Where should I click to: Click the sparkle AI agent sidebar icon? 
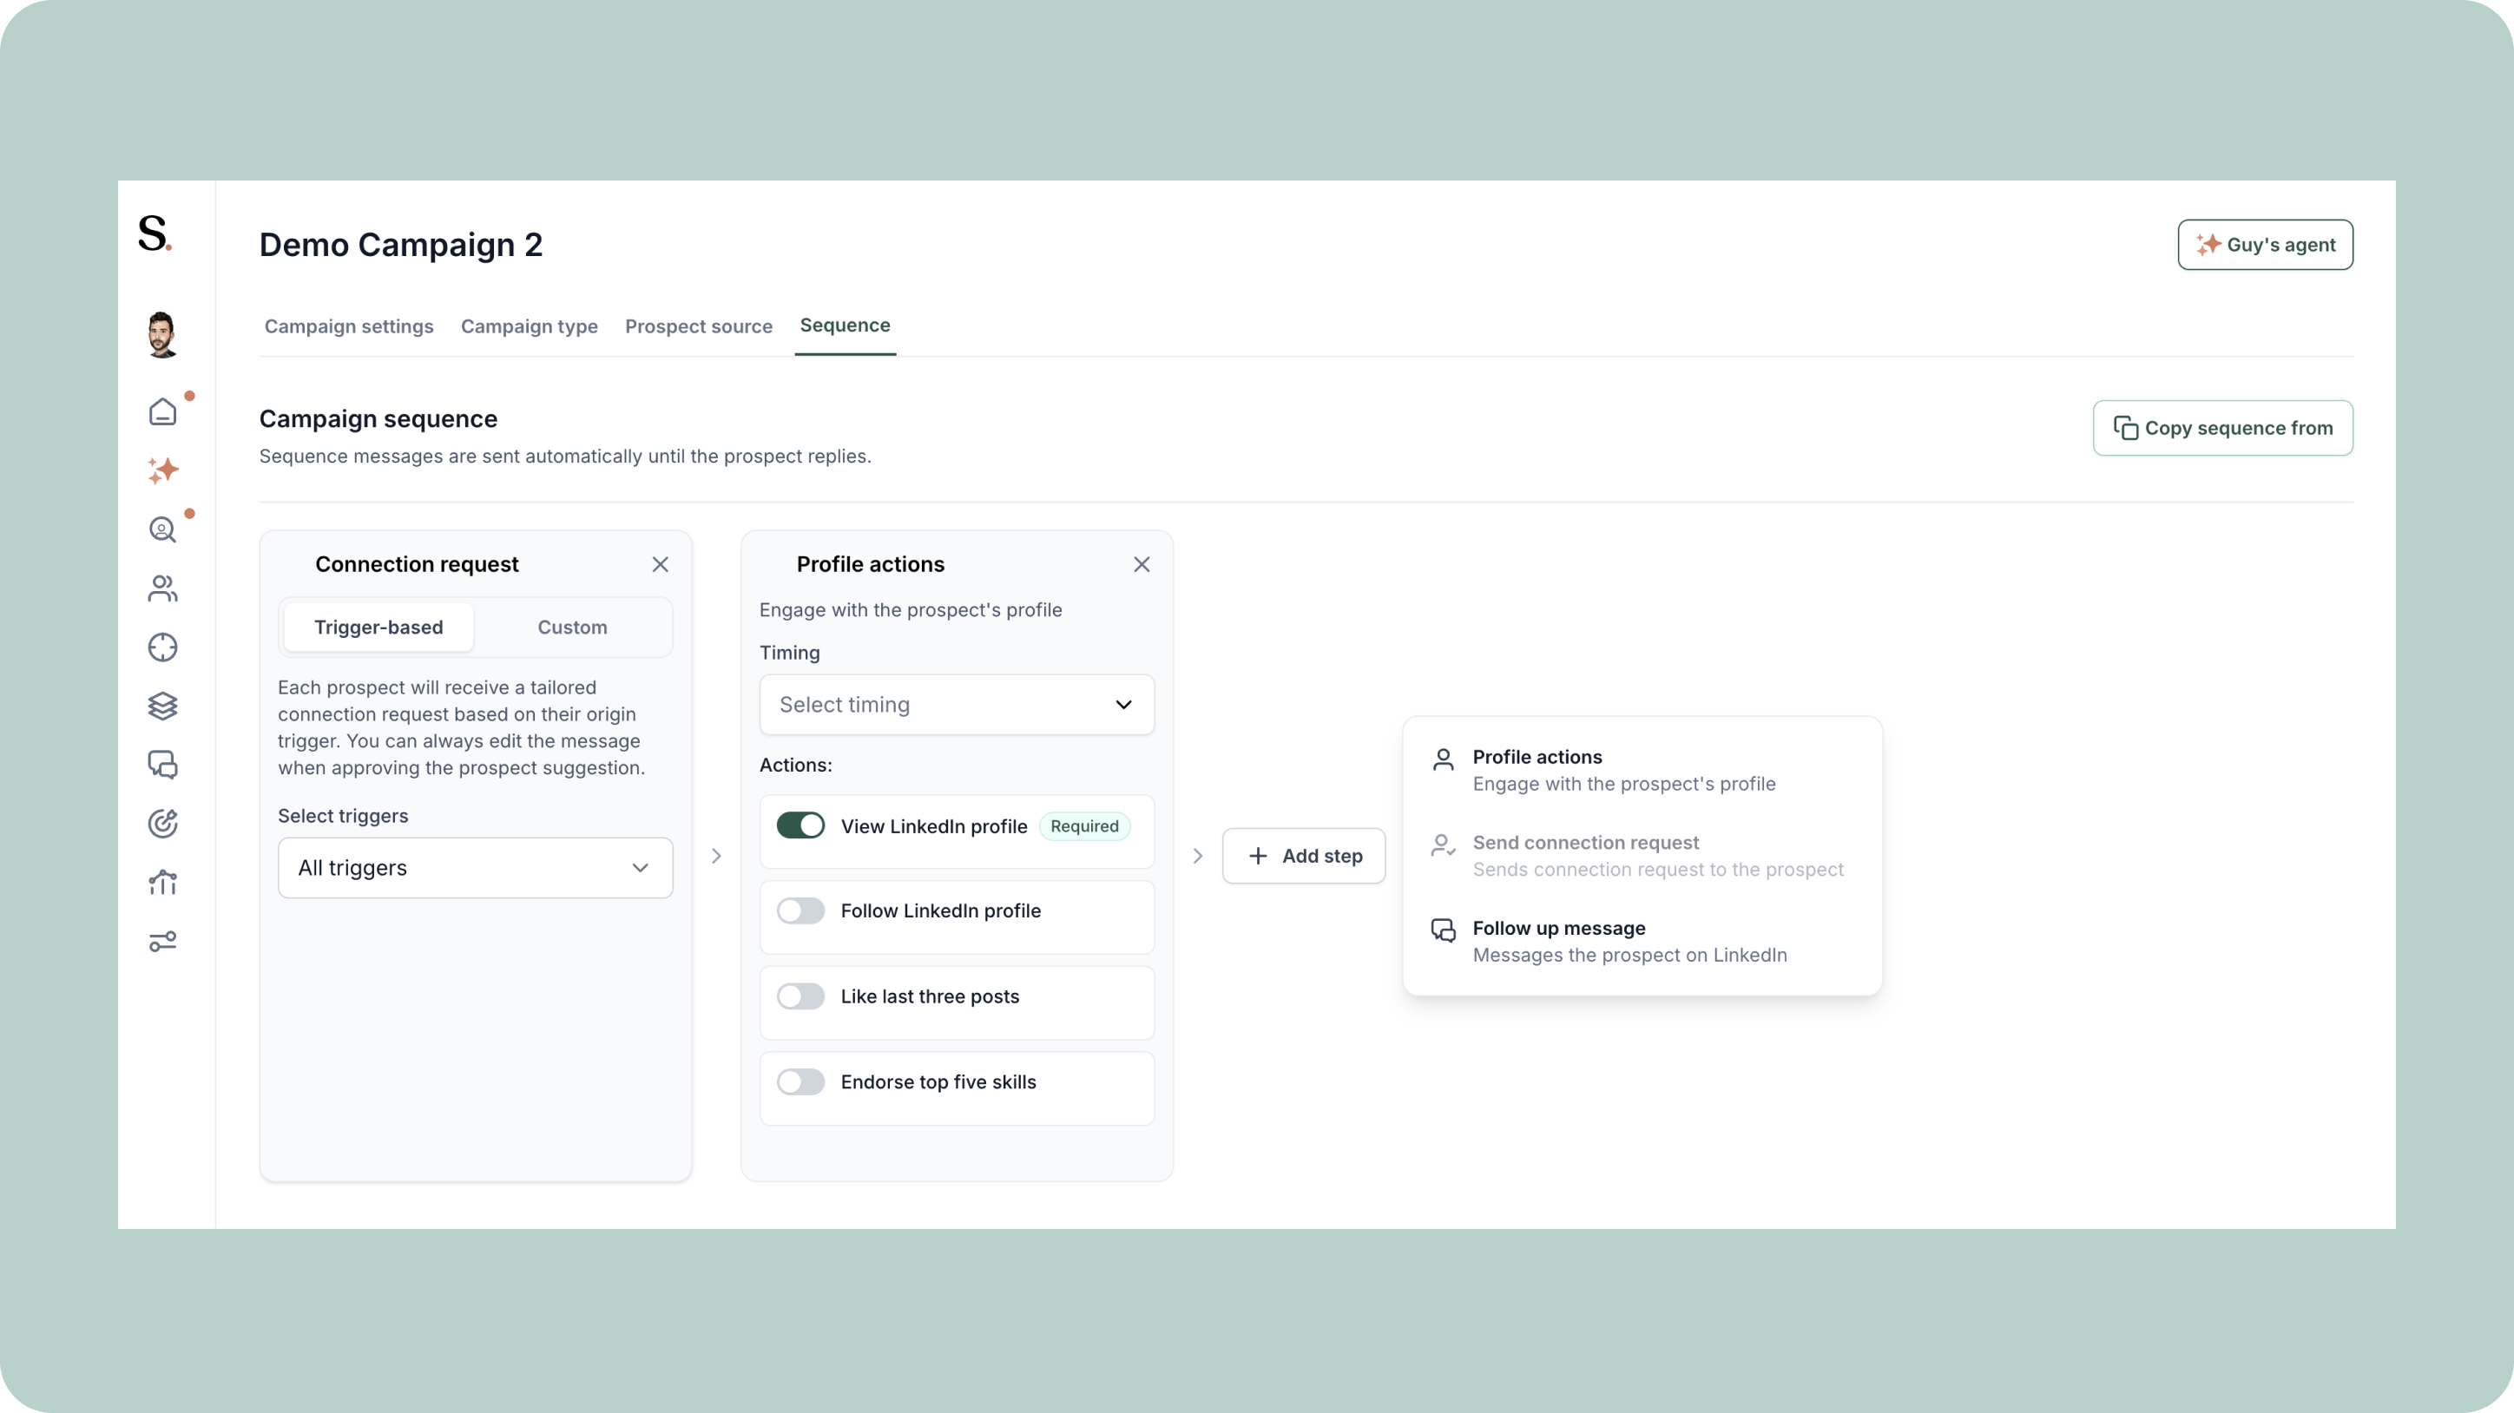(163, 470)
